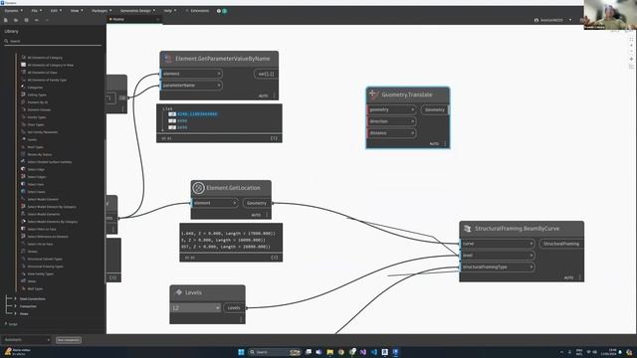
Task: Open the File menu
Action: 36,11
